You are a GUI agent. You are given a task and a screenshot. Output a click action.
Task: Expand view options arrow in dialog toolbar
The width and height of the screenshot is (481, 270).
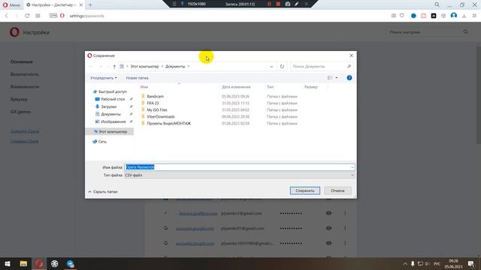click(337, 78)
